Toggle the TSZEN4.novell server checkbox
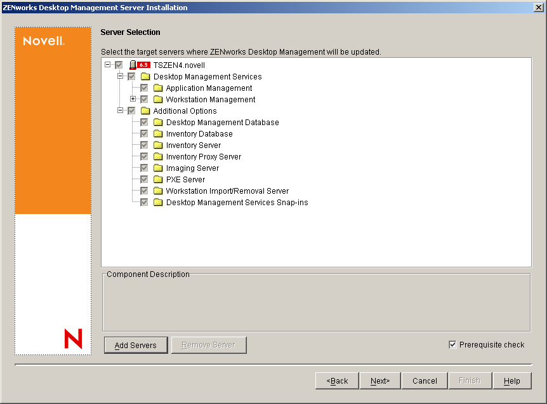Image resolution: width=547 pixels, height=404 pixels. tap(119, 65)
